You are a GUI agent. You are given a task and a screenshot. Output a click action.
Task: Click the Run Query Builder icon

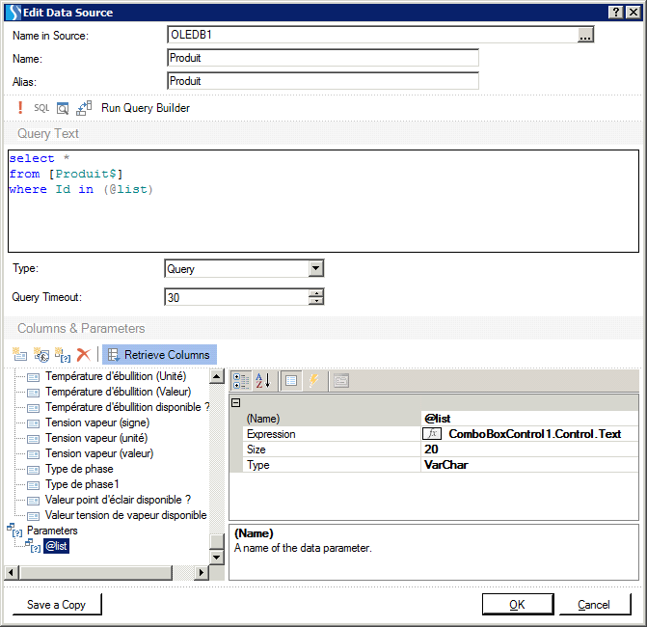tap(84, 108)
